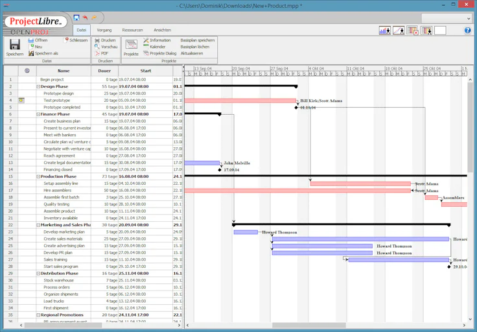Viewport: 477px width, 332px height.
Task: Click Basisplan speichern
Action: (198, 40)
